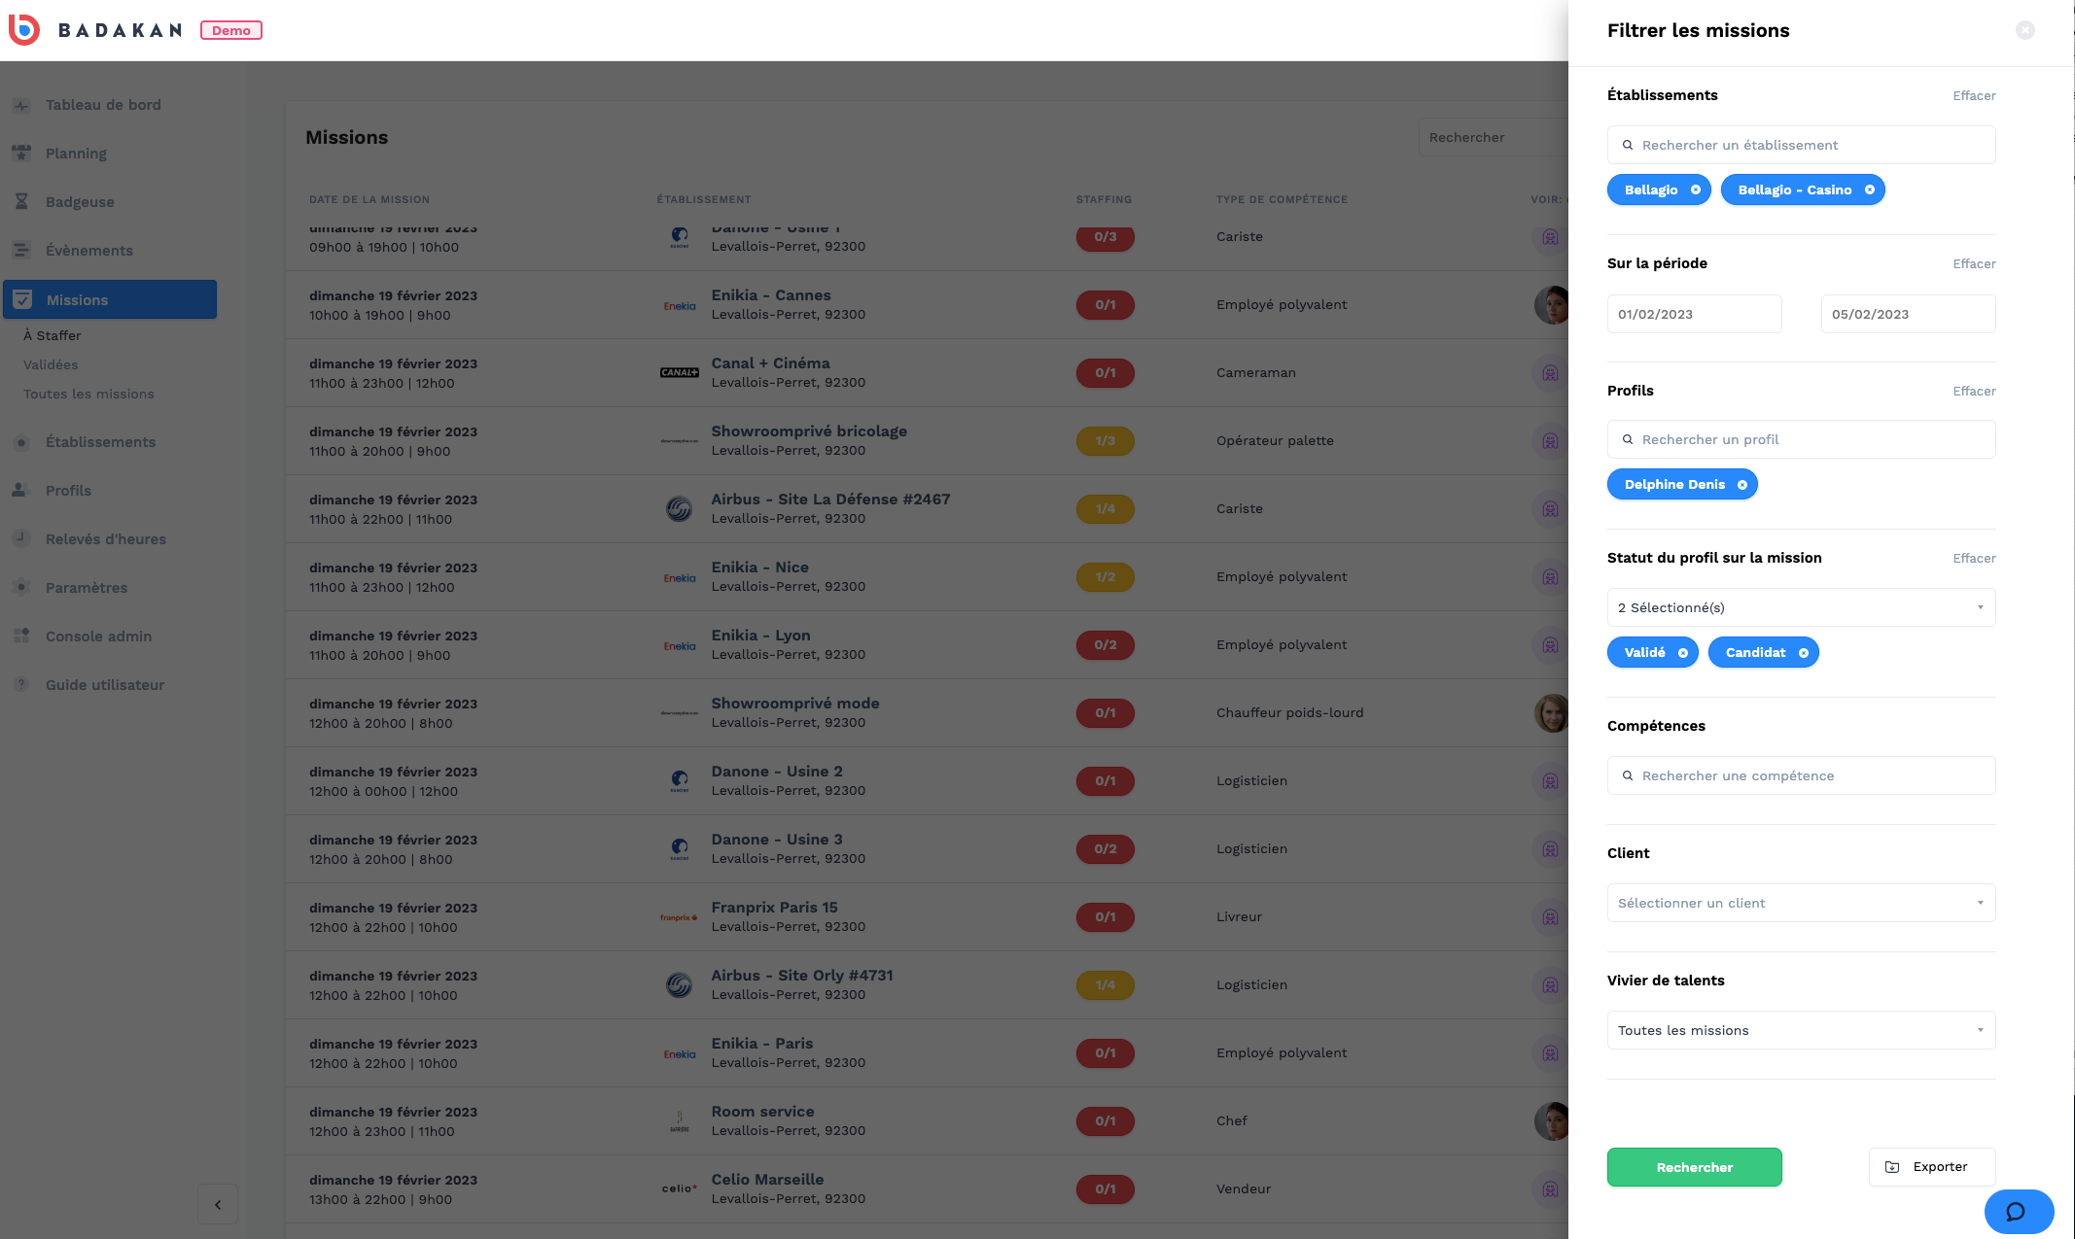The width and height of the screenshot is (2075, 1239).
Task: Open Missions in the sidebar
Action: (x=110, y=299)
